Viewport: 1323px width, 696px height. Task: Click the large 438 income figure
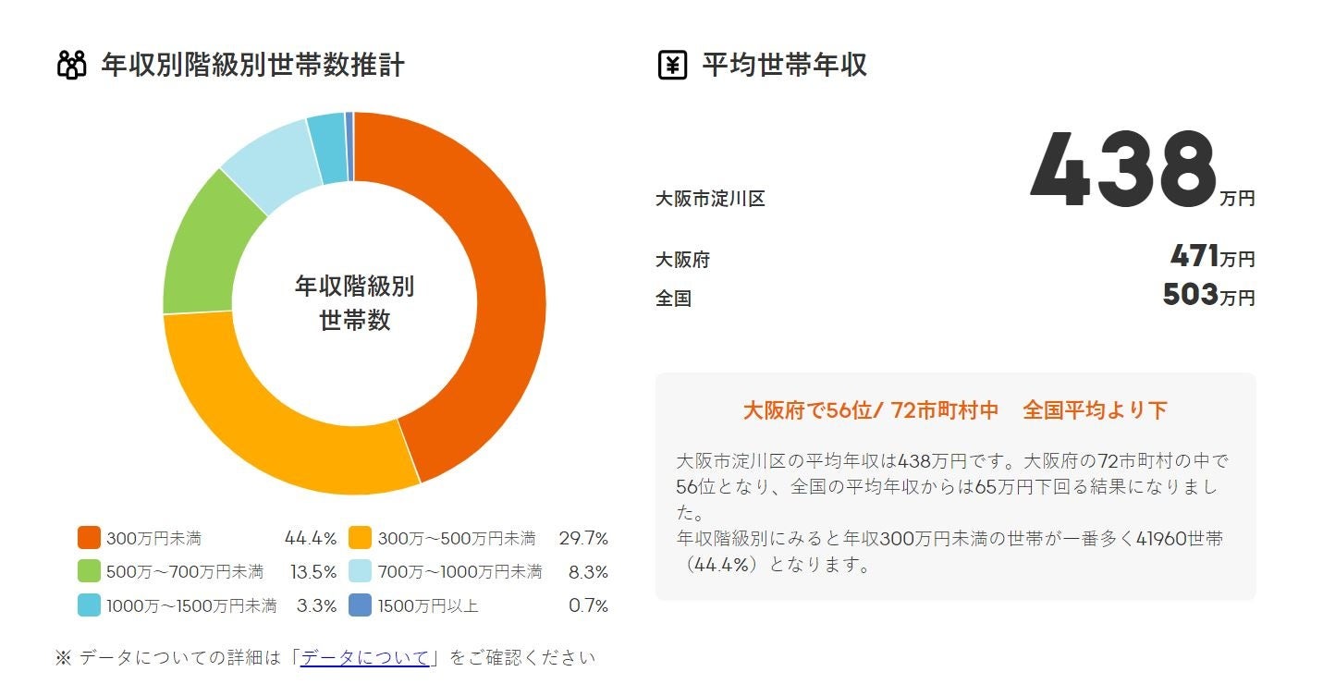(1121, 169)
